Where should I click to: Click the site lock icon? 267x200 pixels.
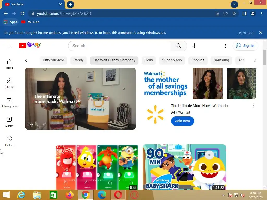pos(33,14)
